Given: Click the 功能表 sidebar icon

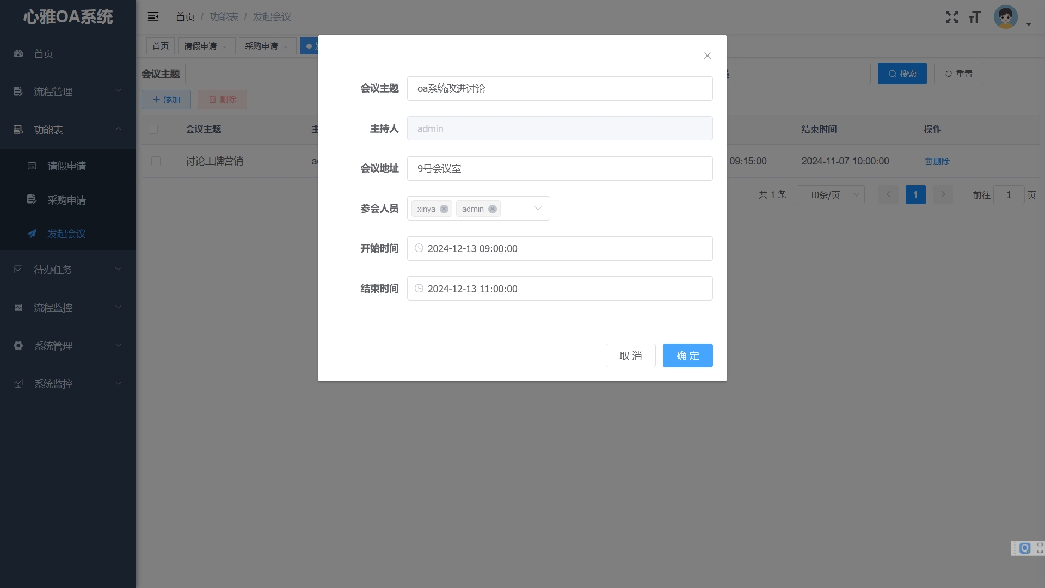Looking at the screenshot, I should click(18, 130).
